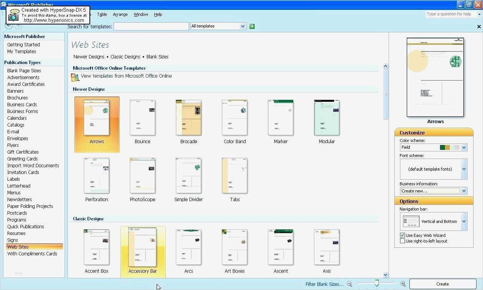Select Import Word Documents in the sidebar
Image resolution: width=483 pixels, height=290 pixels.
[x=33, y=166]
